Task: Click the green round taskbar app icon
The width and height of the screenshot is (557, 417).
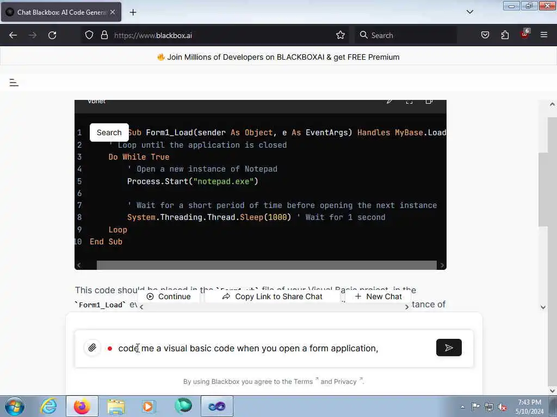Action: 183,406
